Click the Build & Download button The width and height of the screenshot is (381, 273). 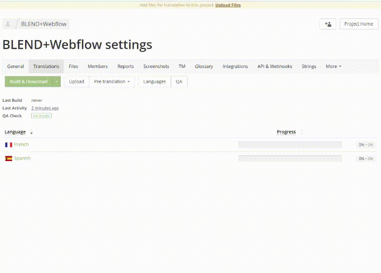[28, 82]
